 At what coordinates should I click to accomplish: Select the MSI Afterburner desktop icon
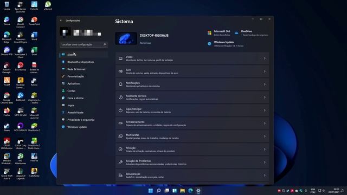point(21,159)
